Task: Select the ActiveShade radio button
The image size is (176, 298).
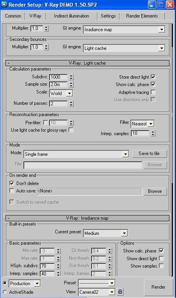Action: point(5,292)
